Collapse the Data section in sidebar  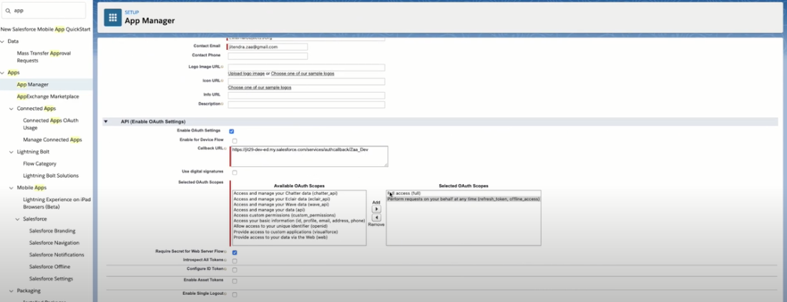(x=3, y=41)
